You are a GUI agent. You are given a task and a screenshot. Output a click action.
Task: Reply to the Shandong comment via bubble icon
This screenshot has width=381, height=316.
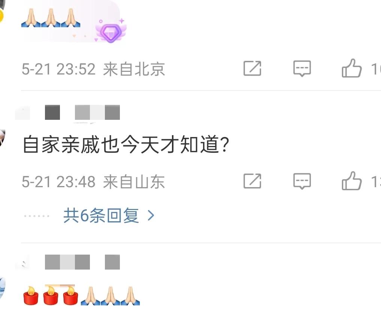(302, 181)
